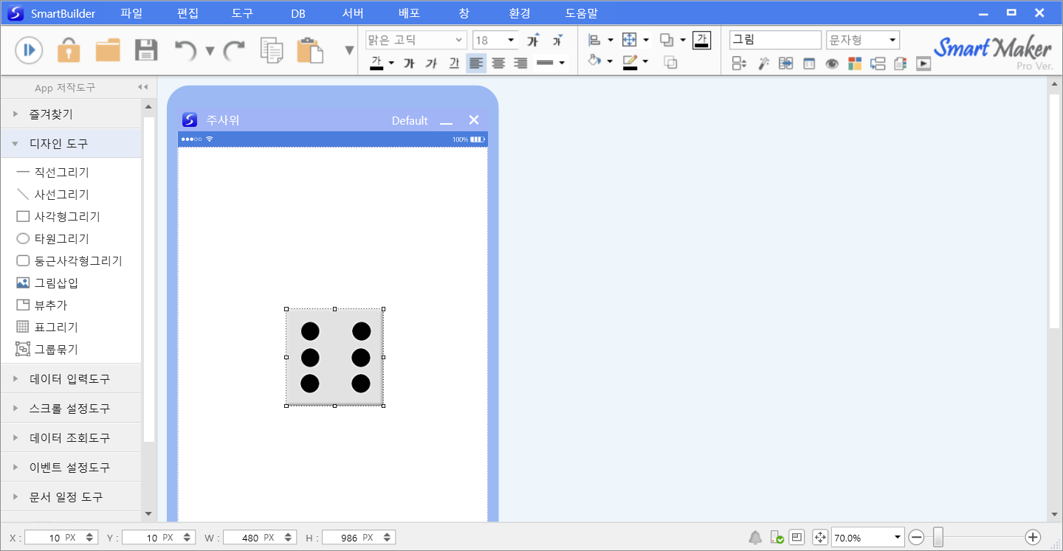Open the toolbar overflow arrow after paste
Viewport: 1063px width, 551px height.
[350, 51]
